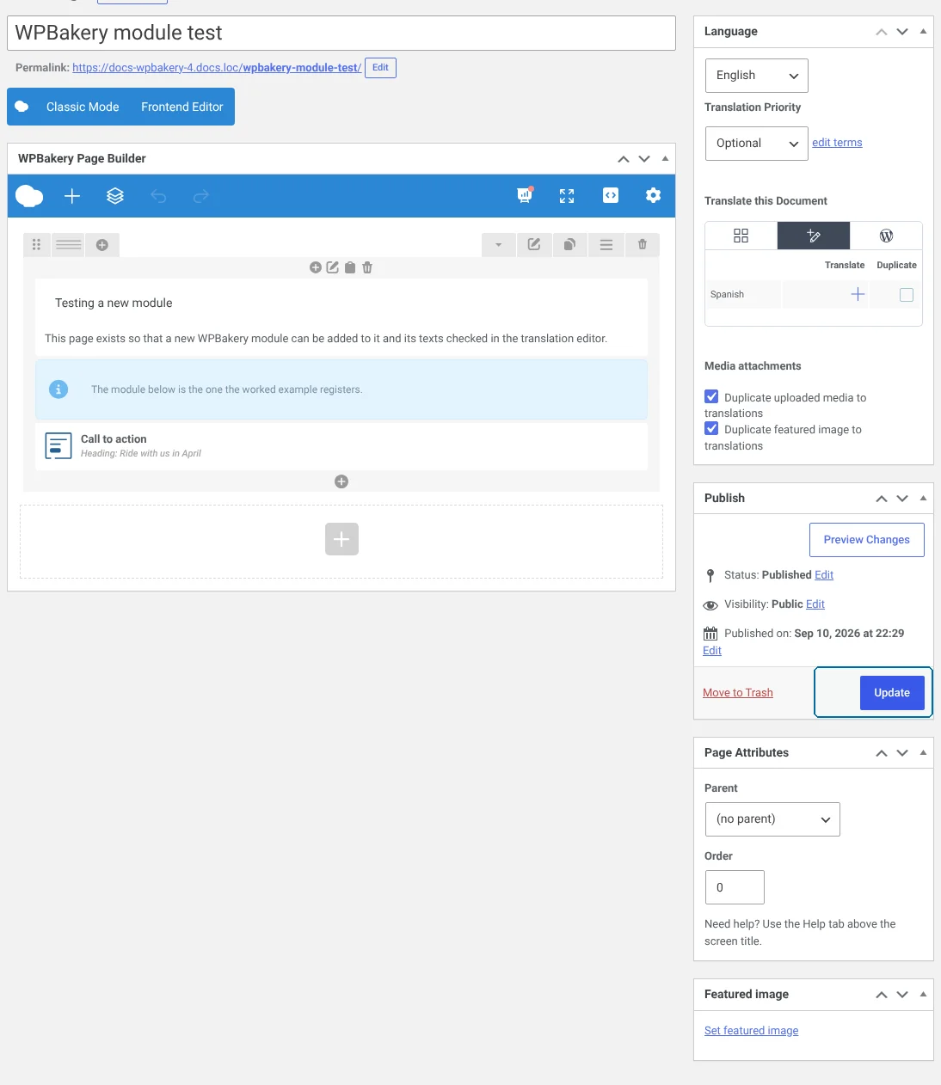This screenshot has width=941, height=1085.
Task: Click the Update button
Action: click(x=892, y=693)
